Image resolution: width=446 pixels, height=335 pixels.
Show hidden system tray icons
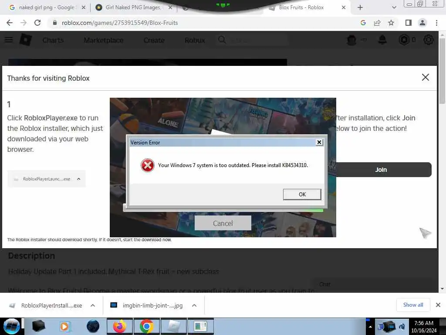[x=370, y=327]
